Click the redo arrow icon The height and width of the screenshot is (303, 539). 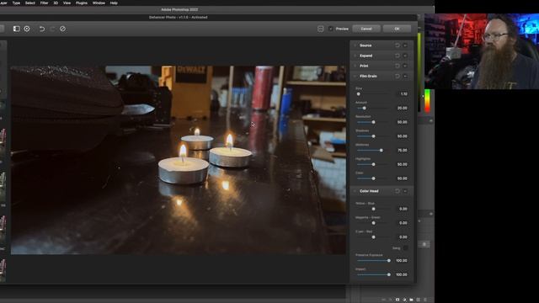click(52, 29)
